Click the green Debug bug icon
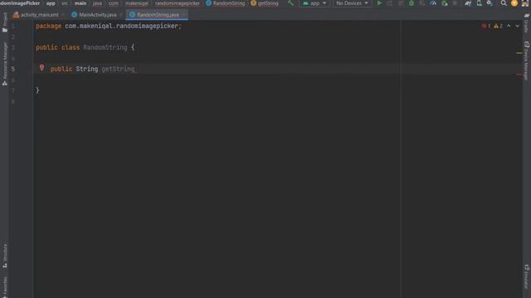531x298 pixels. (x=412, y=3)
